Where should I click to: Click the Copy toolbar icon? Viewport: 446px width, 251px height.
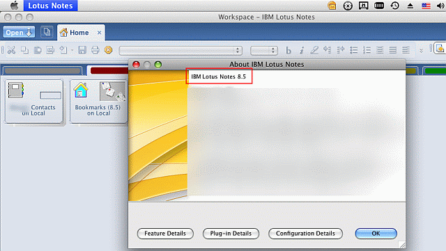[24, 50]
